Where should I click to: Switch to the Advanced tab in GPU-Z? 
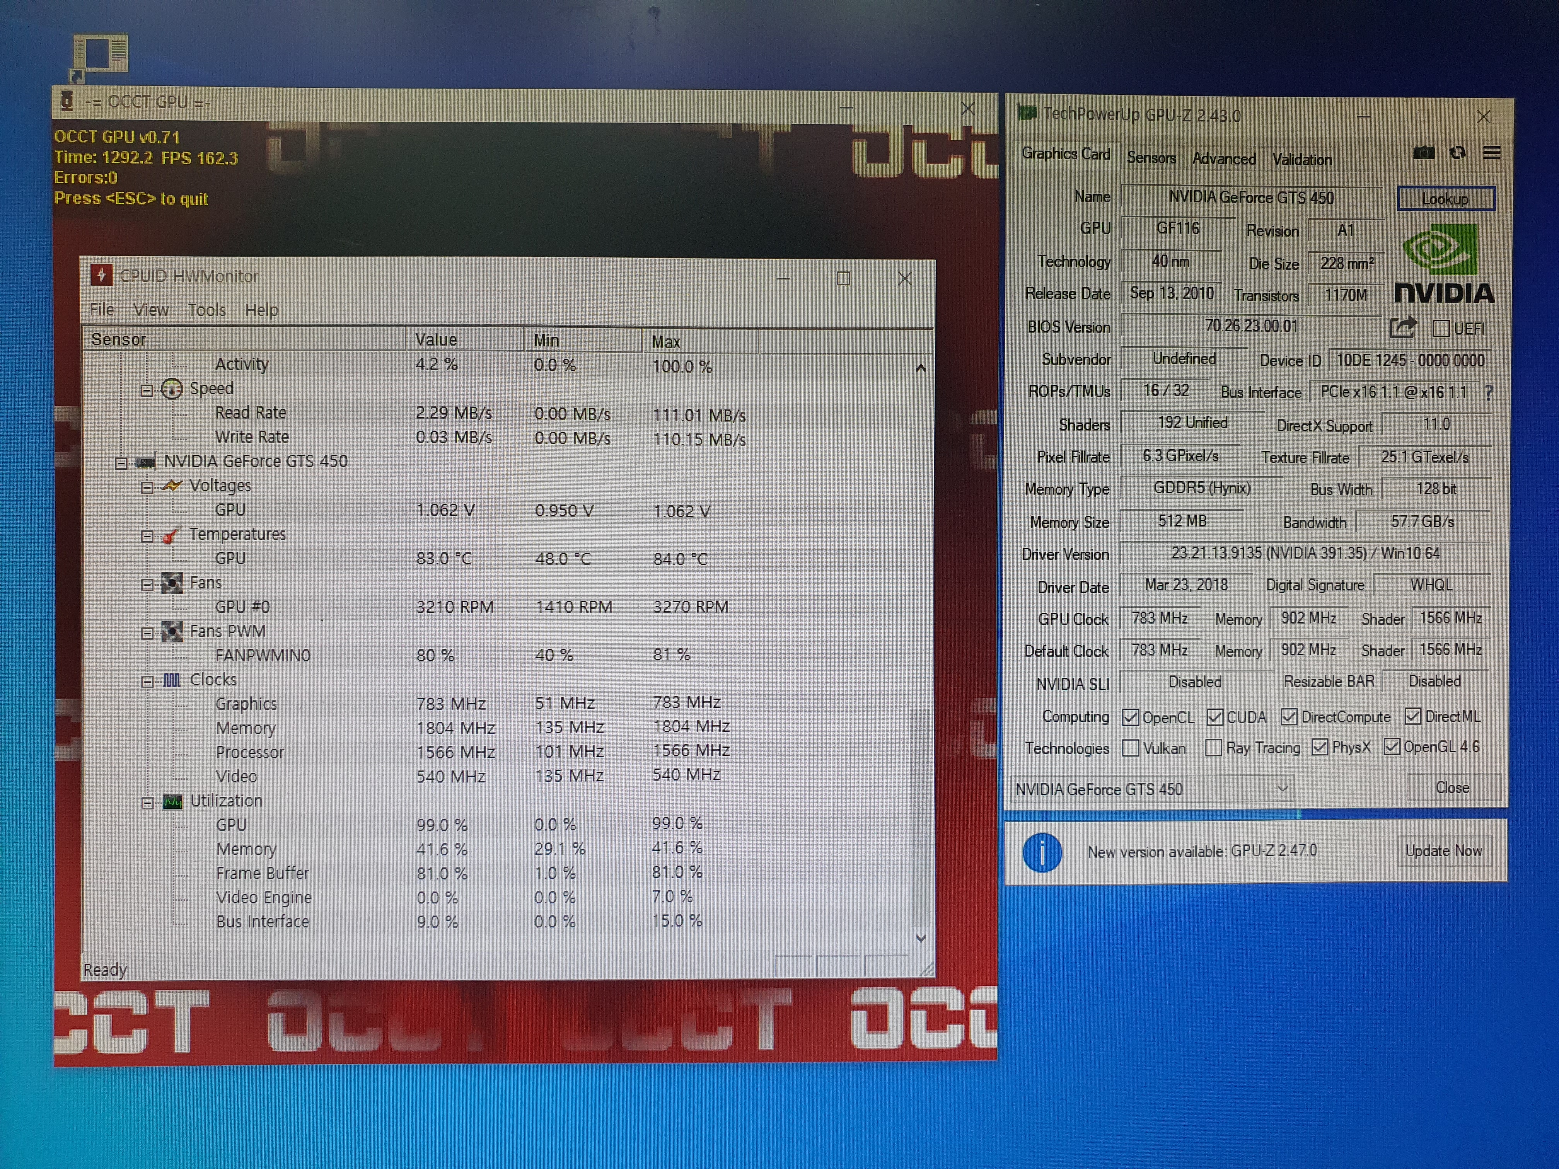pyautogui.click(x=1223, y=158)
